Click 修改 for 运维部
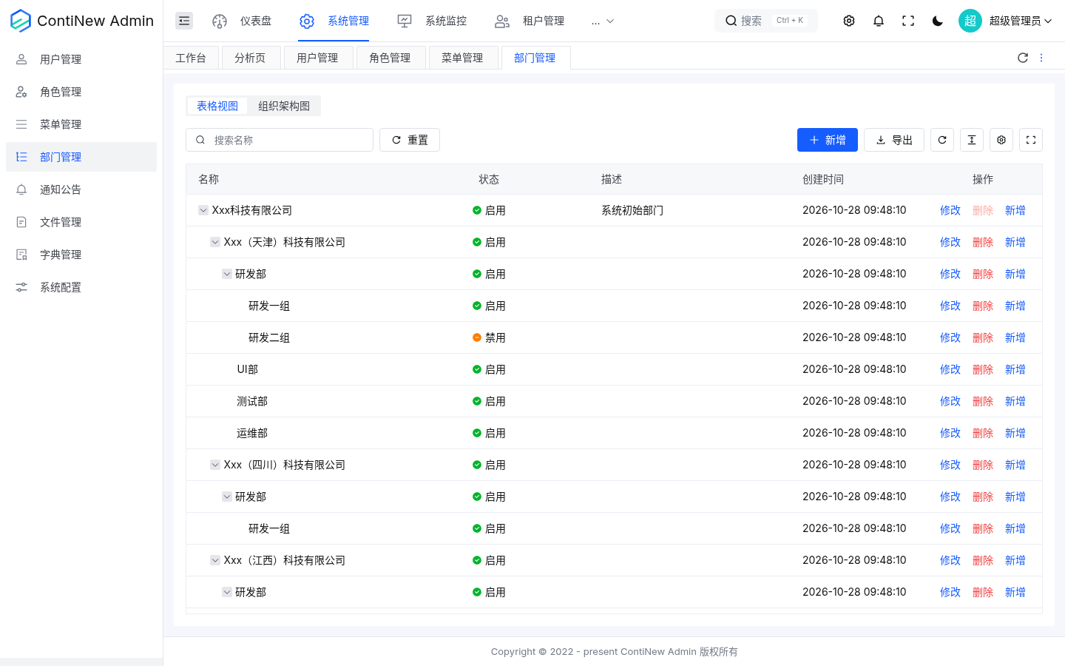The image size is (1065, 666). [950, 433]
